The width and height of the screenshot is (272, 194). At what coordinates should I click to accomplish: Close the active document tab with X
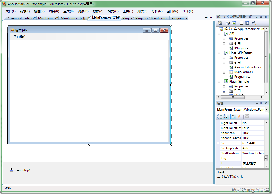(211, 18)
